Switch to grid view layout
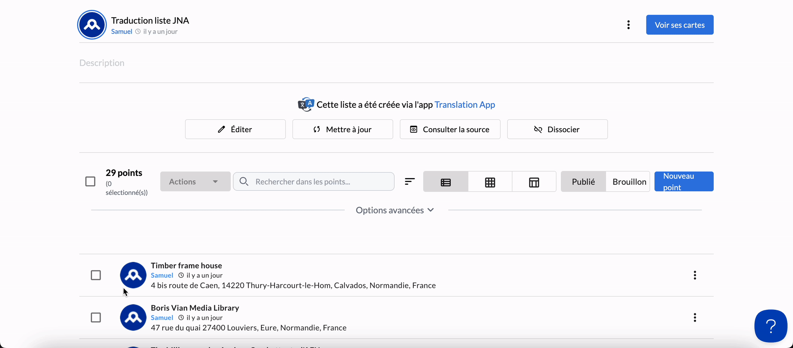 click(490, 182)
